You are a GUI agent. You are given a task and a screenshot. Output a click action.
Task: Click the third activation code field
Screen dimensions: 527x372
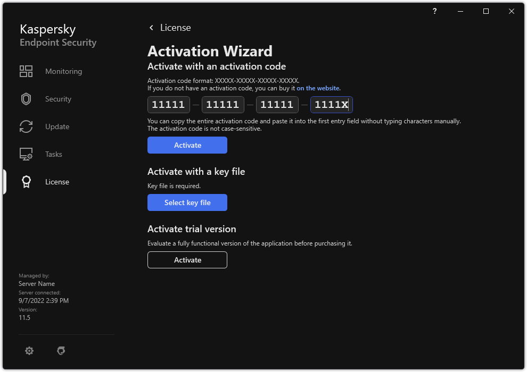(x=277, y=105)
